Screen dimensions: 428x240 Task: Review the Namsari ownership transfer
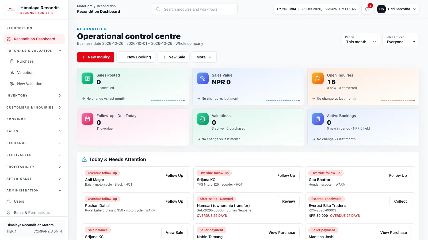click(x=289, y=201)
